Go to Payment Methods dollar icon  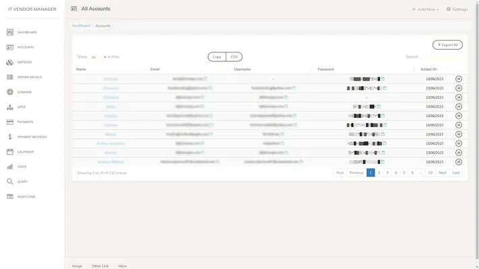point(10,137)
